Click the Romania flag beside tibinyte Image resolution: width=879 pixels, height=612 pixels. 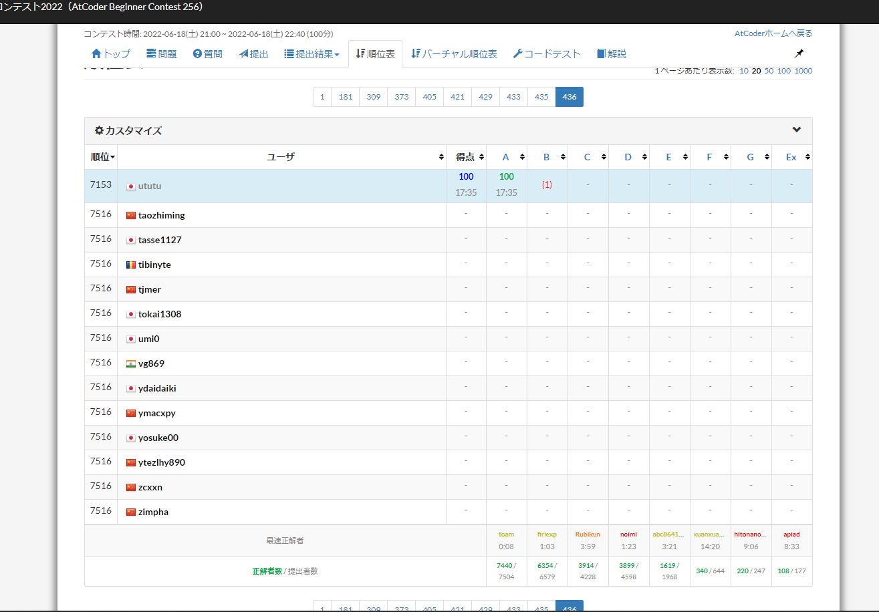tap(131, 265)
